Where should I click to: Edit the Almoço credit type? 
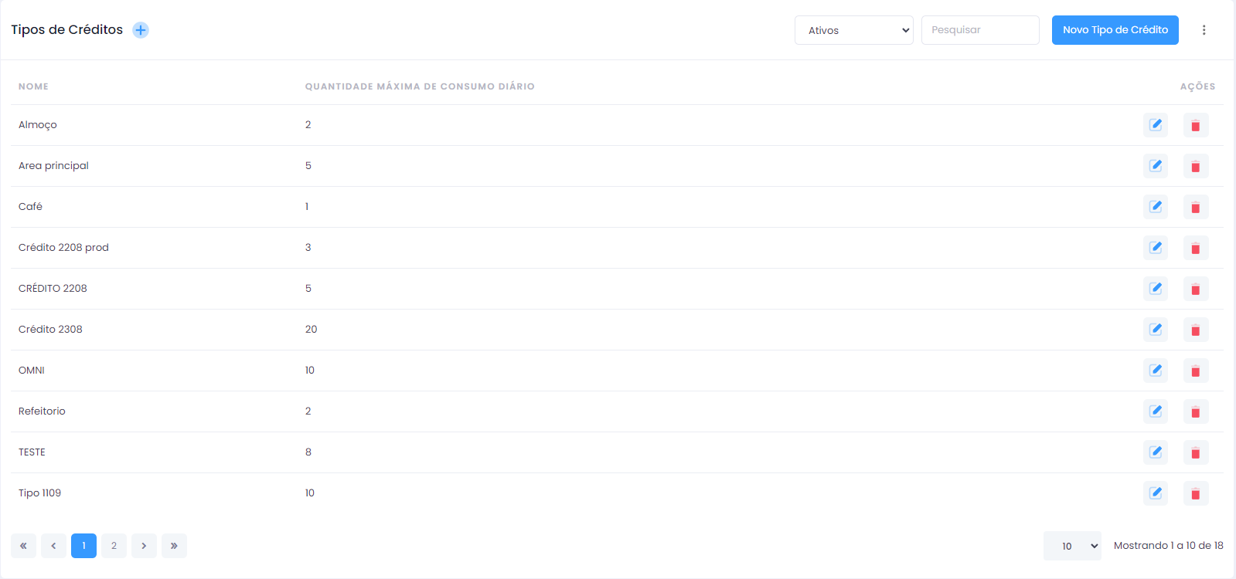coord(1156,125)
